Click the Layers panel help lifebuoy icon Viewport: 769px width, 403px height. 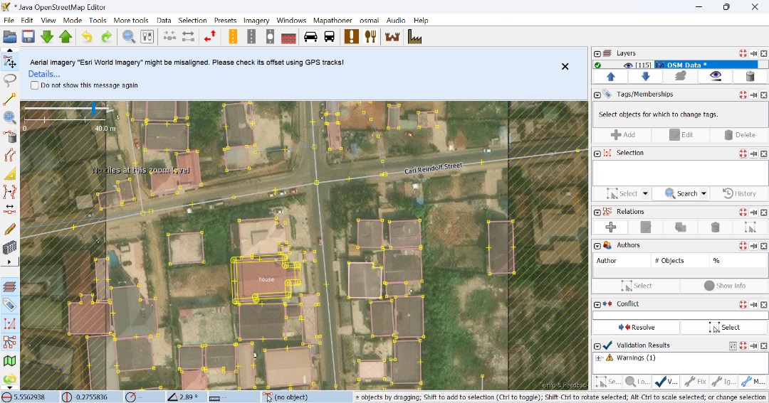[743, 53]
